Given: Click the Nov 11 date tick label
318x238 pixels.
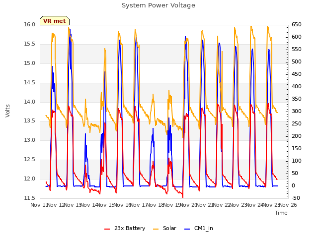Looking at the screenshot, I should (x=39, y=205).
